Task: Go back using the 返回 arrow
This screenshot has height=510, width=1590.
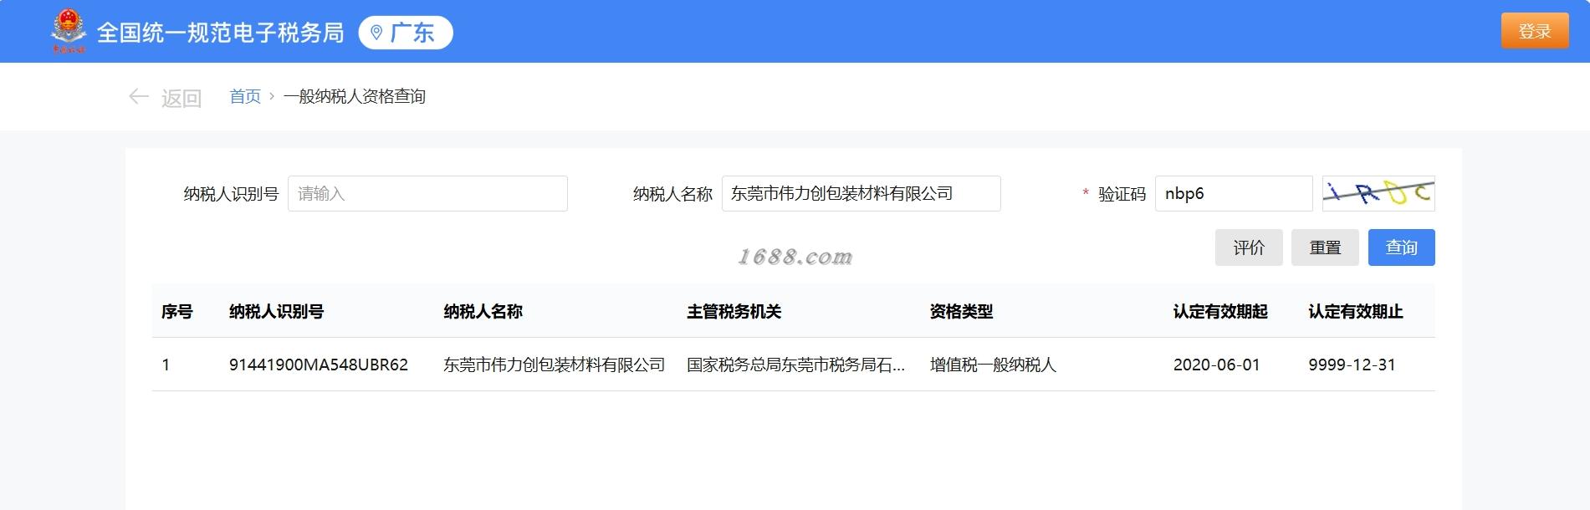Action: pyautogui.click(x=139, y=97)
